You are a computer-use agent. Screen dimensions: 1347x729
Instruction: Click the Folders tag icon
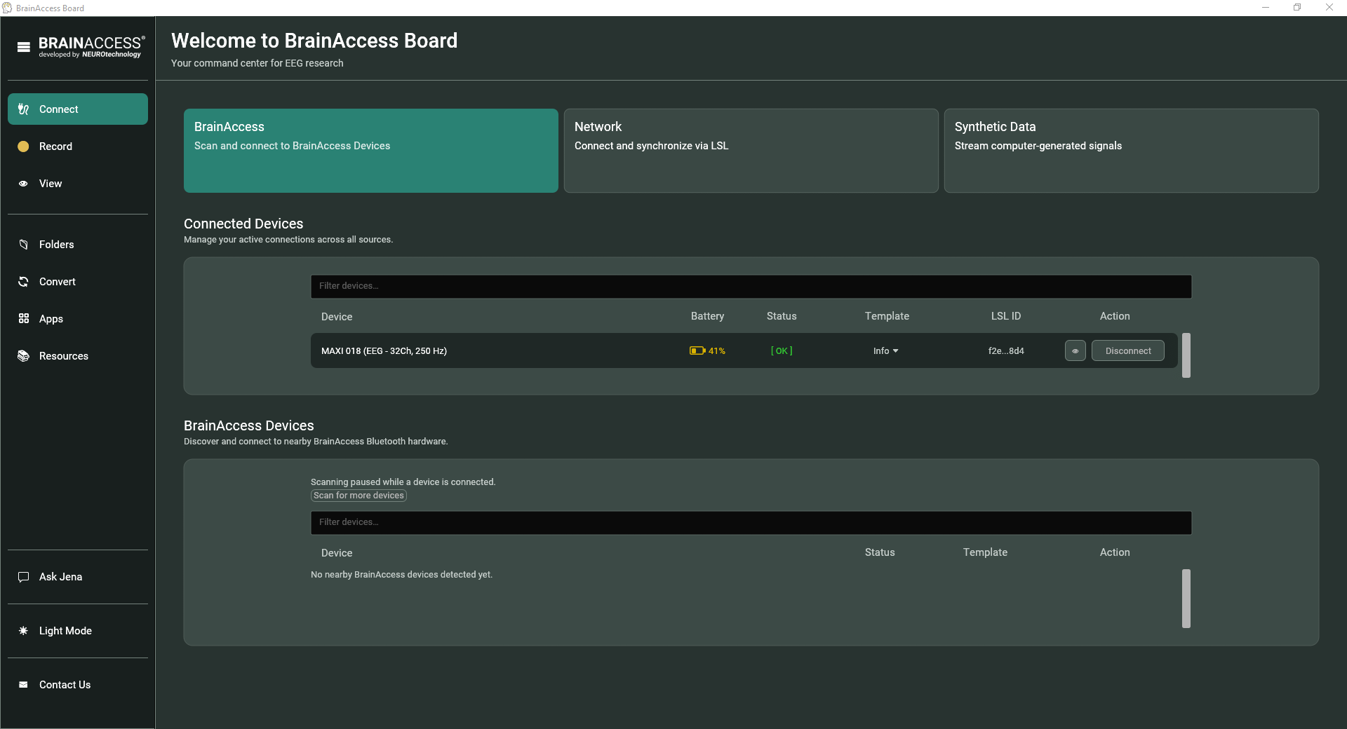23,245
